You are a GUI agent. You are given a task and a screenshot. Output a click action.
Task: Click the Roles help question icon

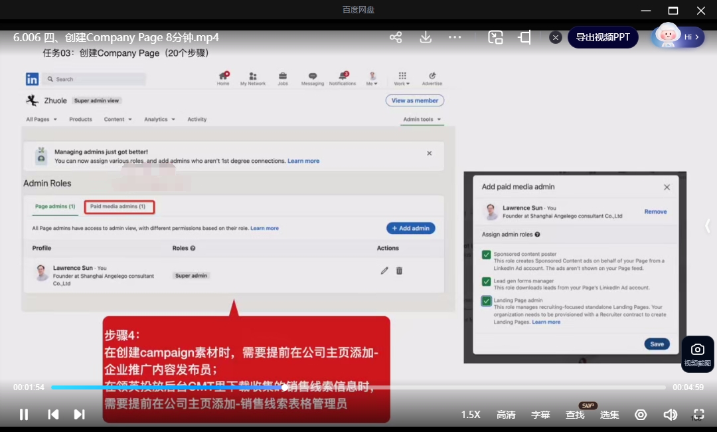(193, 248)
